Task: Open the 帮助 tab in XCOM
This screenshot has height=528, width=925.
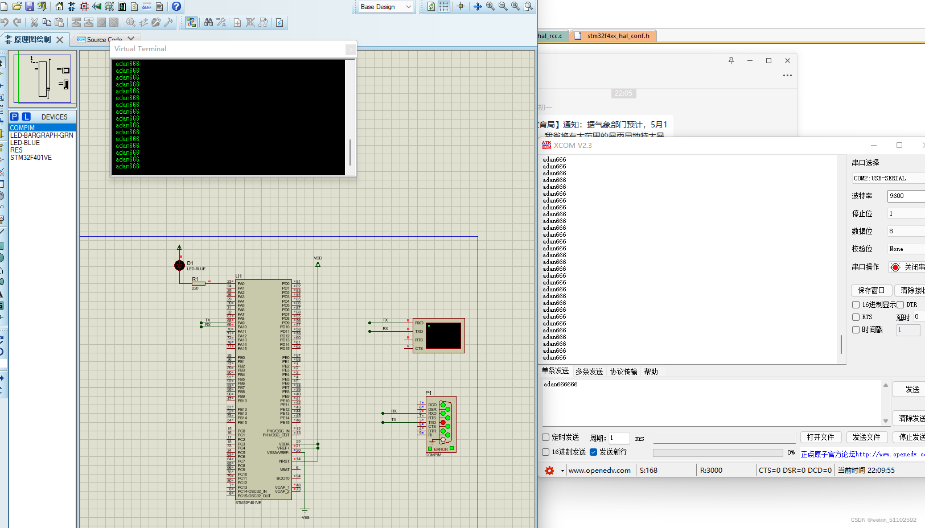Action: click(x=651, y=372)
